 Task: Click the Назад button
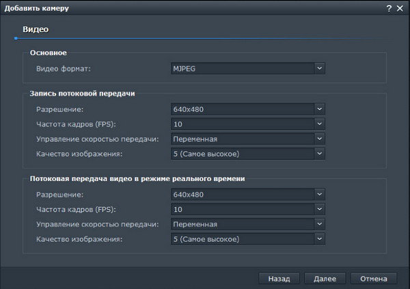(279, 279)
